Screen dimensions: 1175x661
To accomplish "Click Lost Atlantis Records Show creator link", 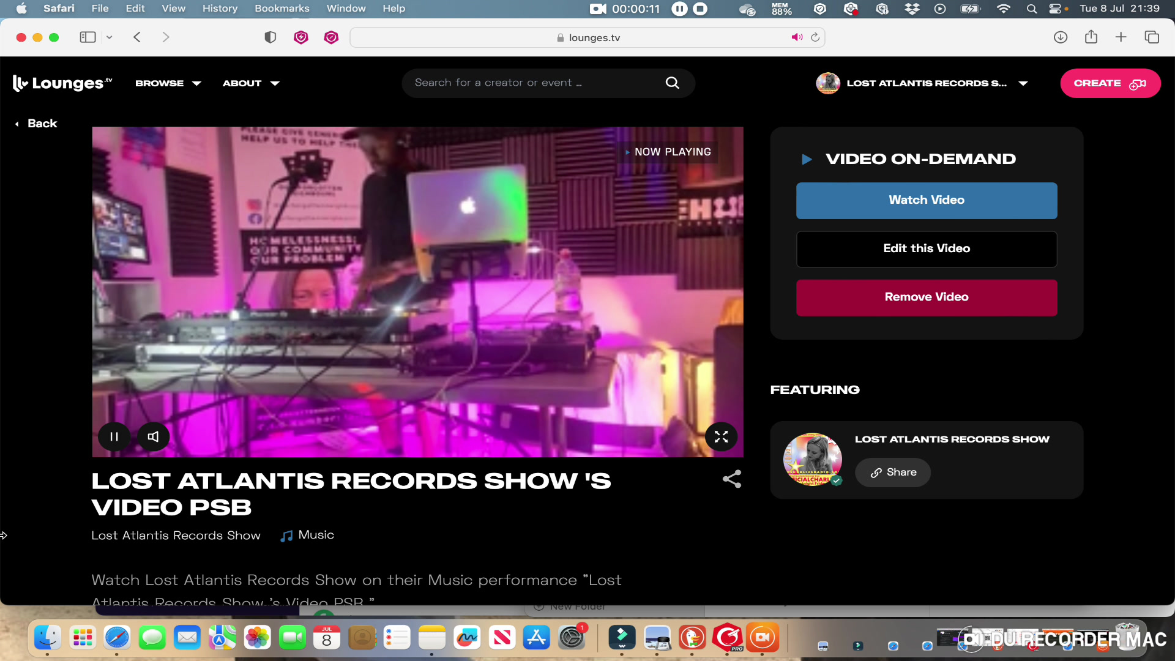I will [x=176, y=536].
